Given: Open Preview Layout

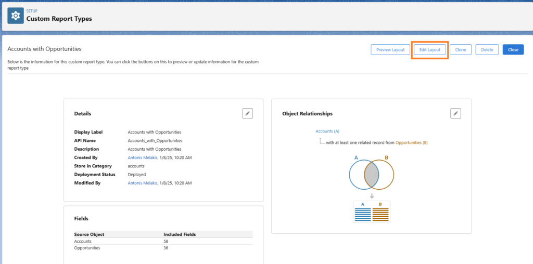Looking at the screenshot, I should [x=390, y=49].
